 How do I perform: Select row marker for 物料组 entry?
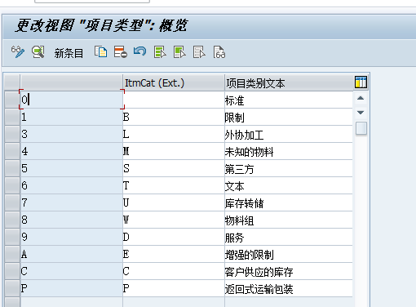tap(12, 220)
